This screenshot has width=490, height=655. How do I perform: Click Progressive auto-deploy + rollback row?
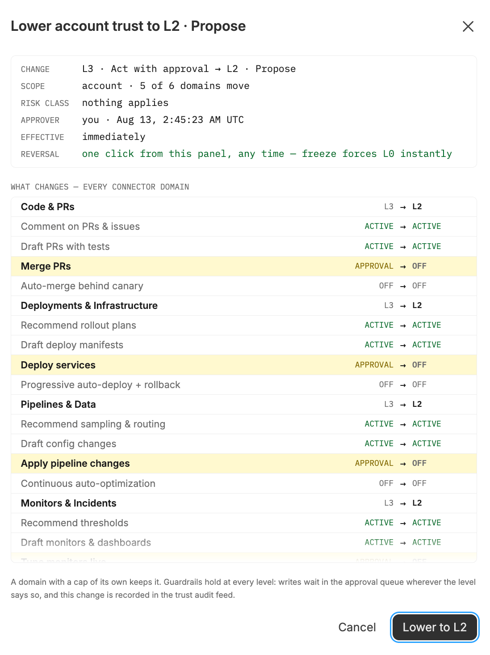pos(244,385)
